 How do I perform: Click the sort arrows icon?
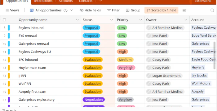(148, 10)
